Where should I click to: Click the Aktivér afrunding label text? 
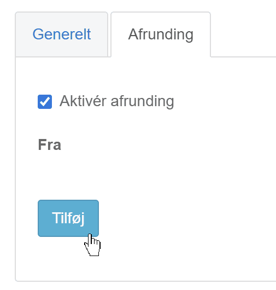point(116,101)
